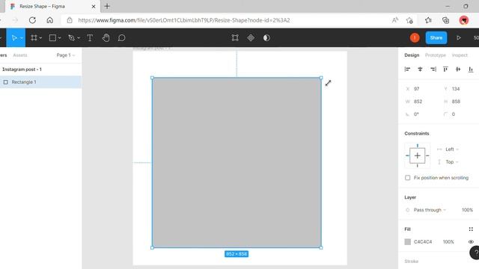
Task: Click the Edit object icon
Action: click(235, 38)
